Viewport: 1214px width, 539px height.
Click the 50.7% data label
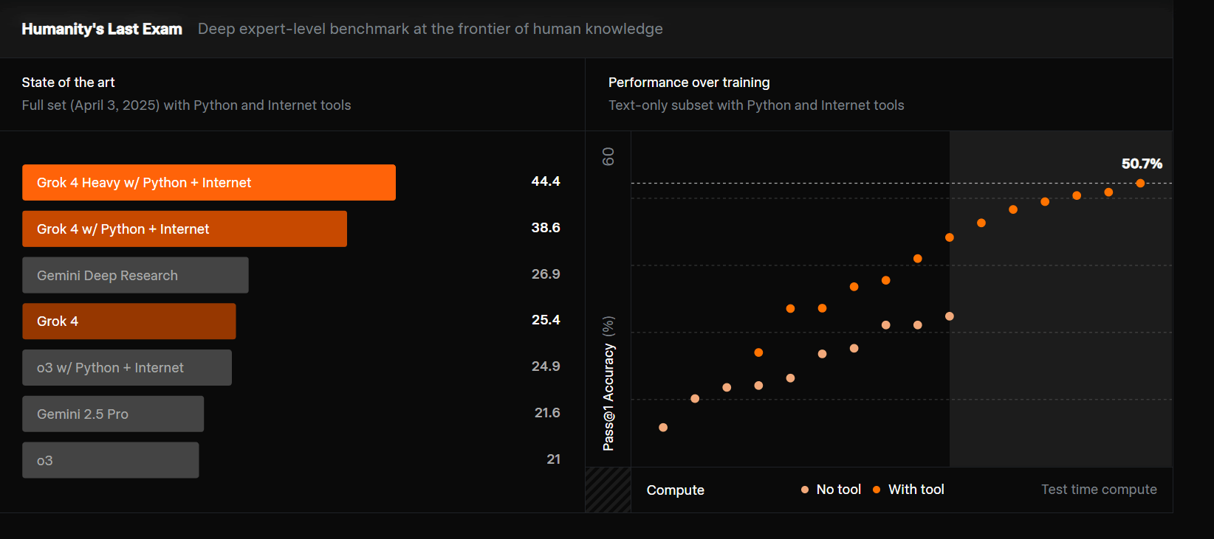(1142, 164)
